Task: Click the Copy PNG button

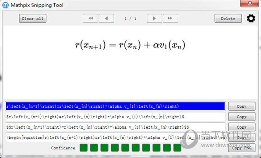Action: pos(242,148)
